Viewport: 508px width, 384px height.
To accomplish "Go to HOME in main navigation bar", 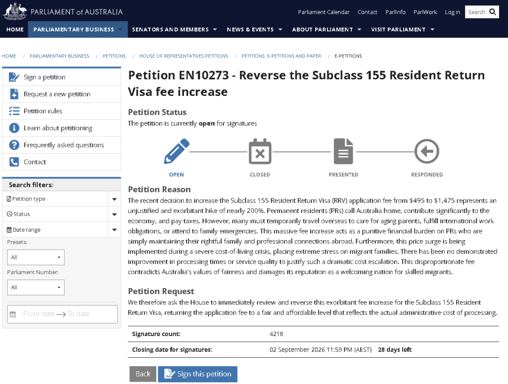I will tap(15, 30).
